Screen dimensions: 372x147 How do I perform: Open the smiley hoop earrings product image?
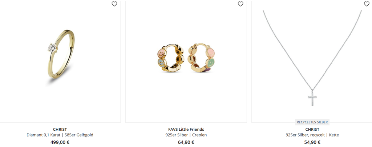tap(186, 62)
